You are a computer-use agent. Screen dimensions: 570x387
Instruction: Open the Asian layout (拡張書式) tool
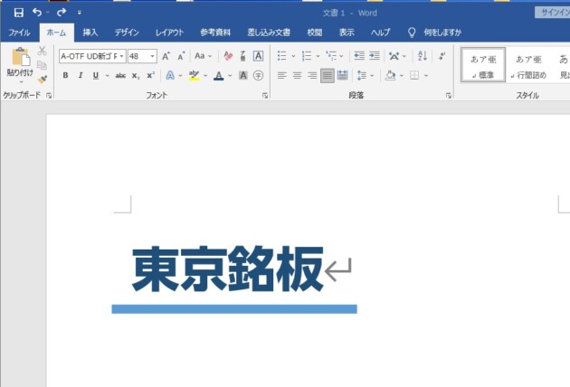pyautogui.click(x=394, y=56)
